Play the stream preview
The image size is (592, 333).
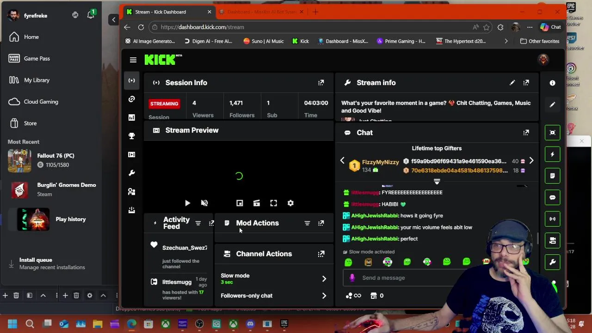tap(187, 203)
